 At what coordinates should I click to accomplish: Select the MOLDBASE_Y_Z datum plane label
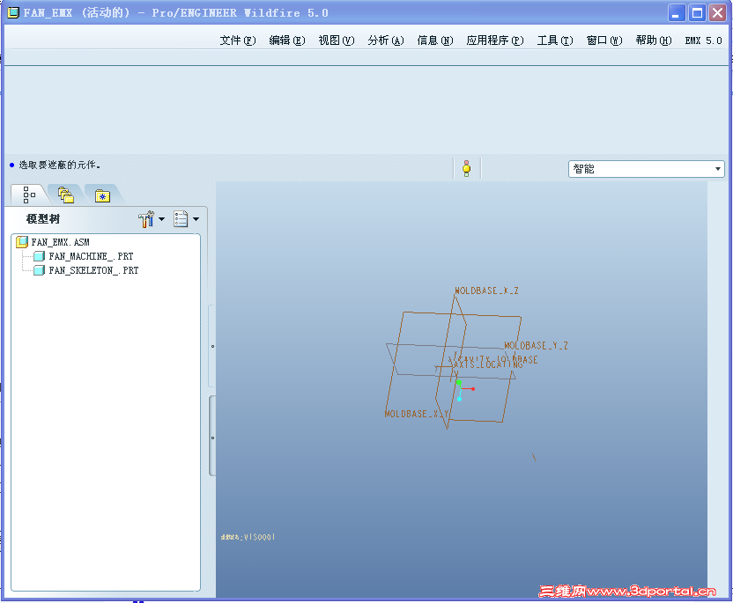point(537,346)
